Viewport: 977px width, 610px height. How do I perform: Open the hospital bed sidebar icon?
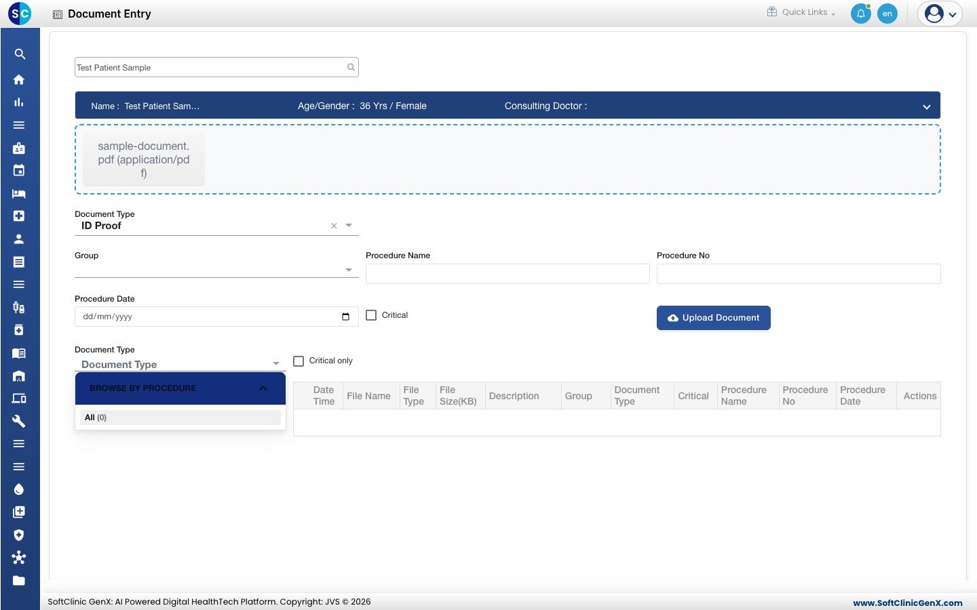[19, 193]
